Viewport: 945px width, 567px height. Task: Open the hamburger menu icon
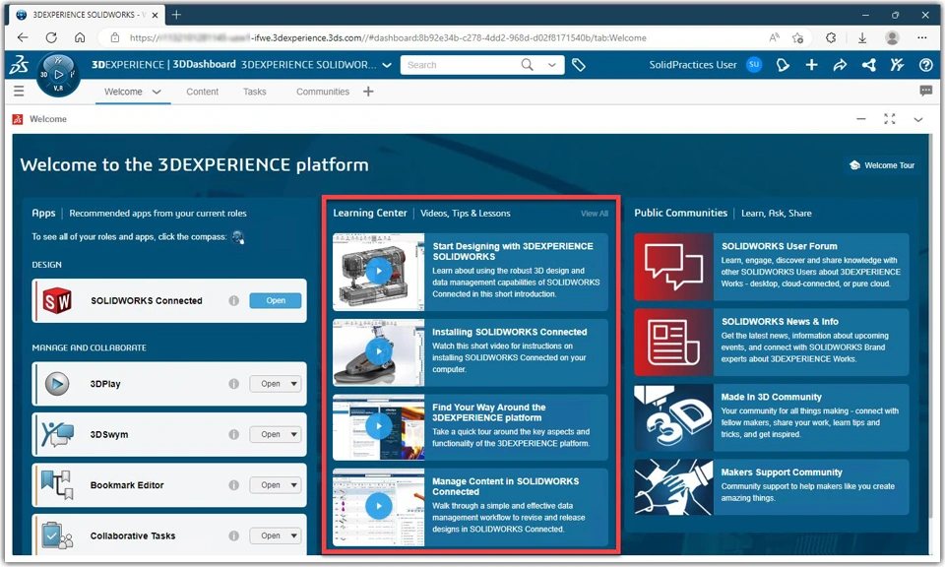pos(20,91)
